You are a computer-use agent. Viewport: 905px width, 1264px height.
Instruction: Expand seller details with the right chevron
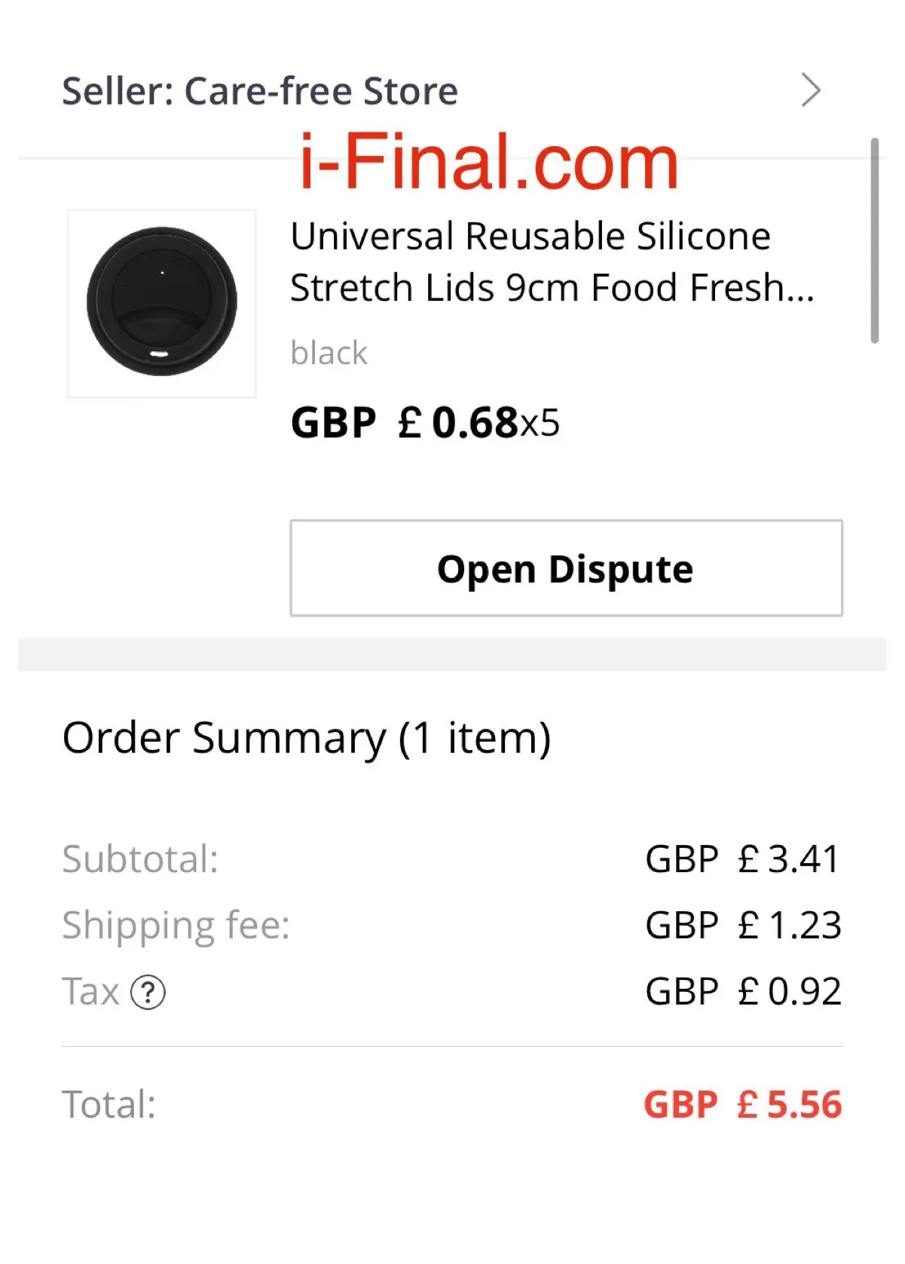(x=811, y=90)
